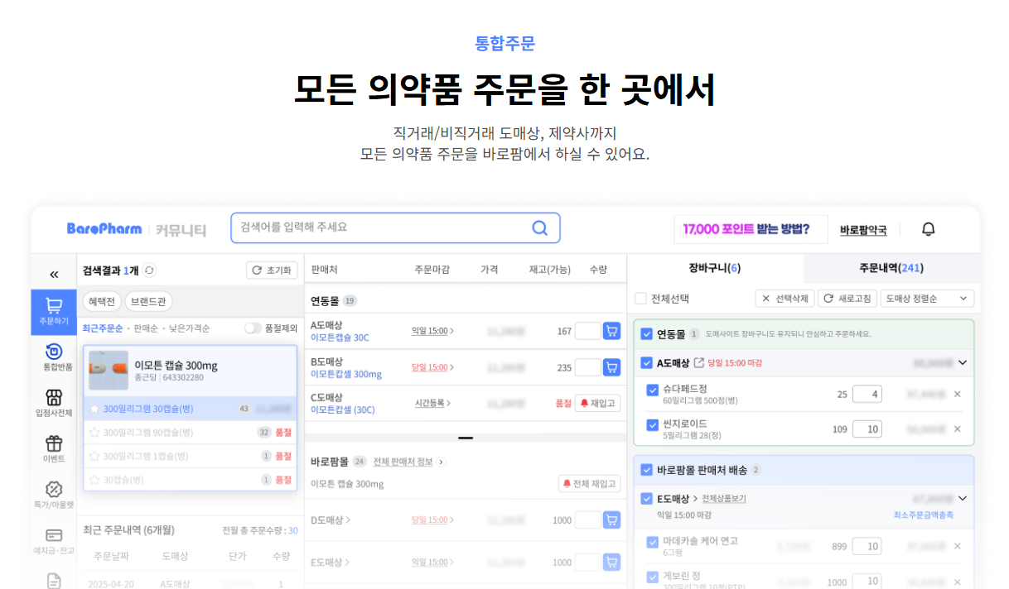Toggle the 품절제외 switch

253,328
